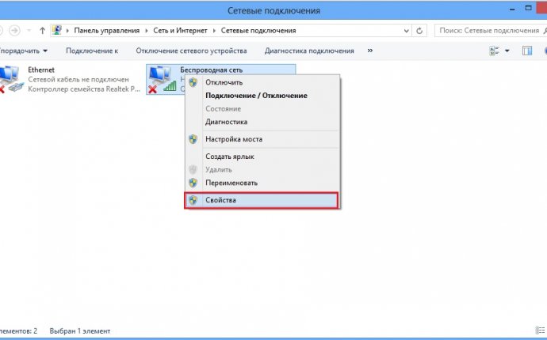Viewport: 547px width, 340px height.
Task: Click Диагностика подключения toolbar button
Action: 309,51
